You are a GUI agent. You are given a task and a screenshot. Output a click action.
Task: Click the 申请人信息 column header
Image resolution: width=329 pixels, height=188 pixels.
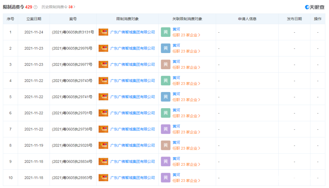point(247,19)
